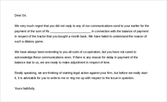The height and width of the screenshot is (102, 167).
Task: Click 'We have always been' sentence start
Action: pos(29,52)
